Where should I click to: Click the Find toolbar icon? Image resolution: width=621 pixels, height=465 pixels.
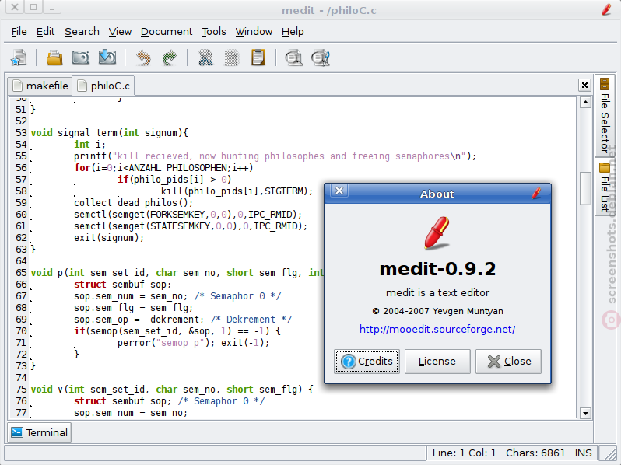[294, 58]
